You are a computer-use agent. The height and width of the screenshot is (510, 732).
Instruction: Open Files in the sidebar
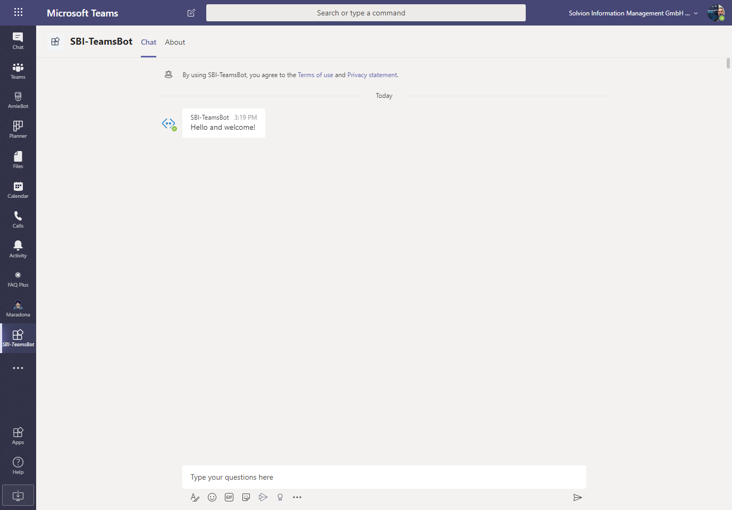(18, 160)
